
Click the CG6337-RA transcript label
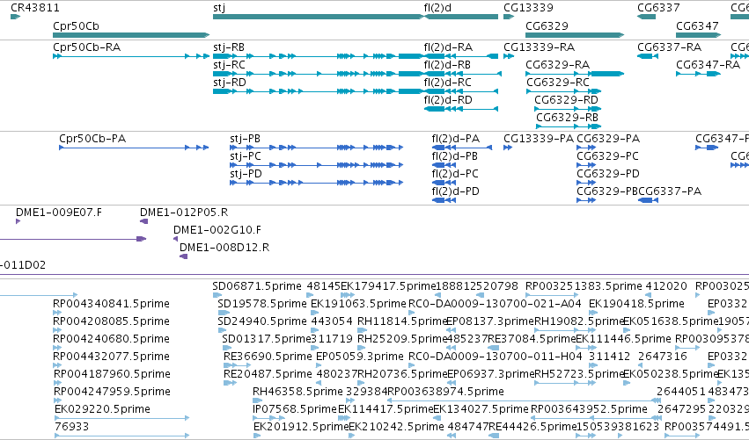coord(669,47)
